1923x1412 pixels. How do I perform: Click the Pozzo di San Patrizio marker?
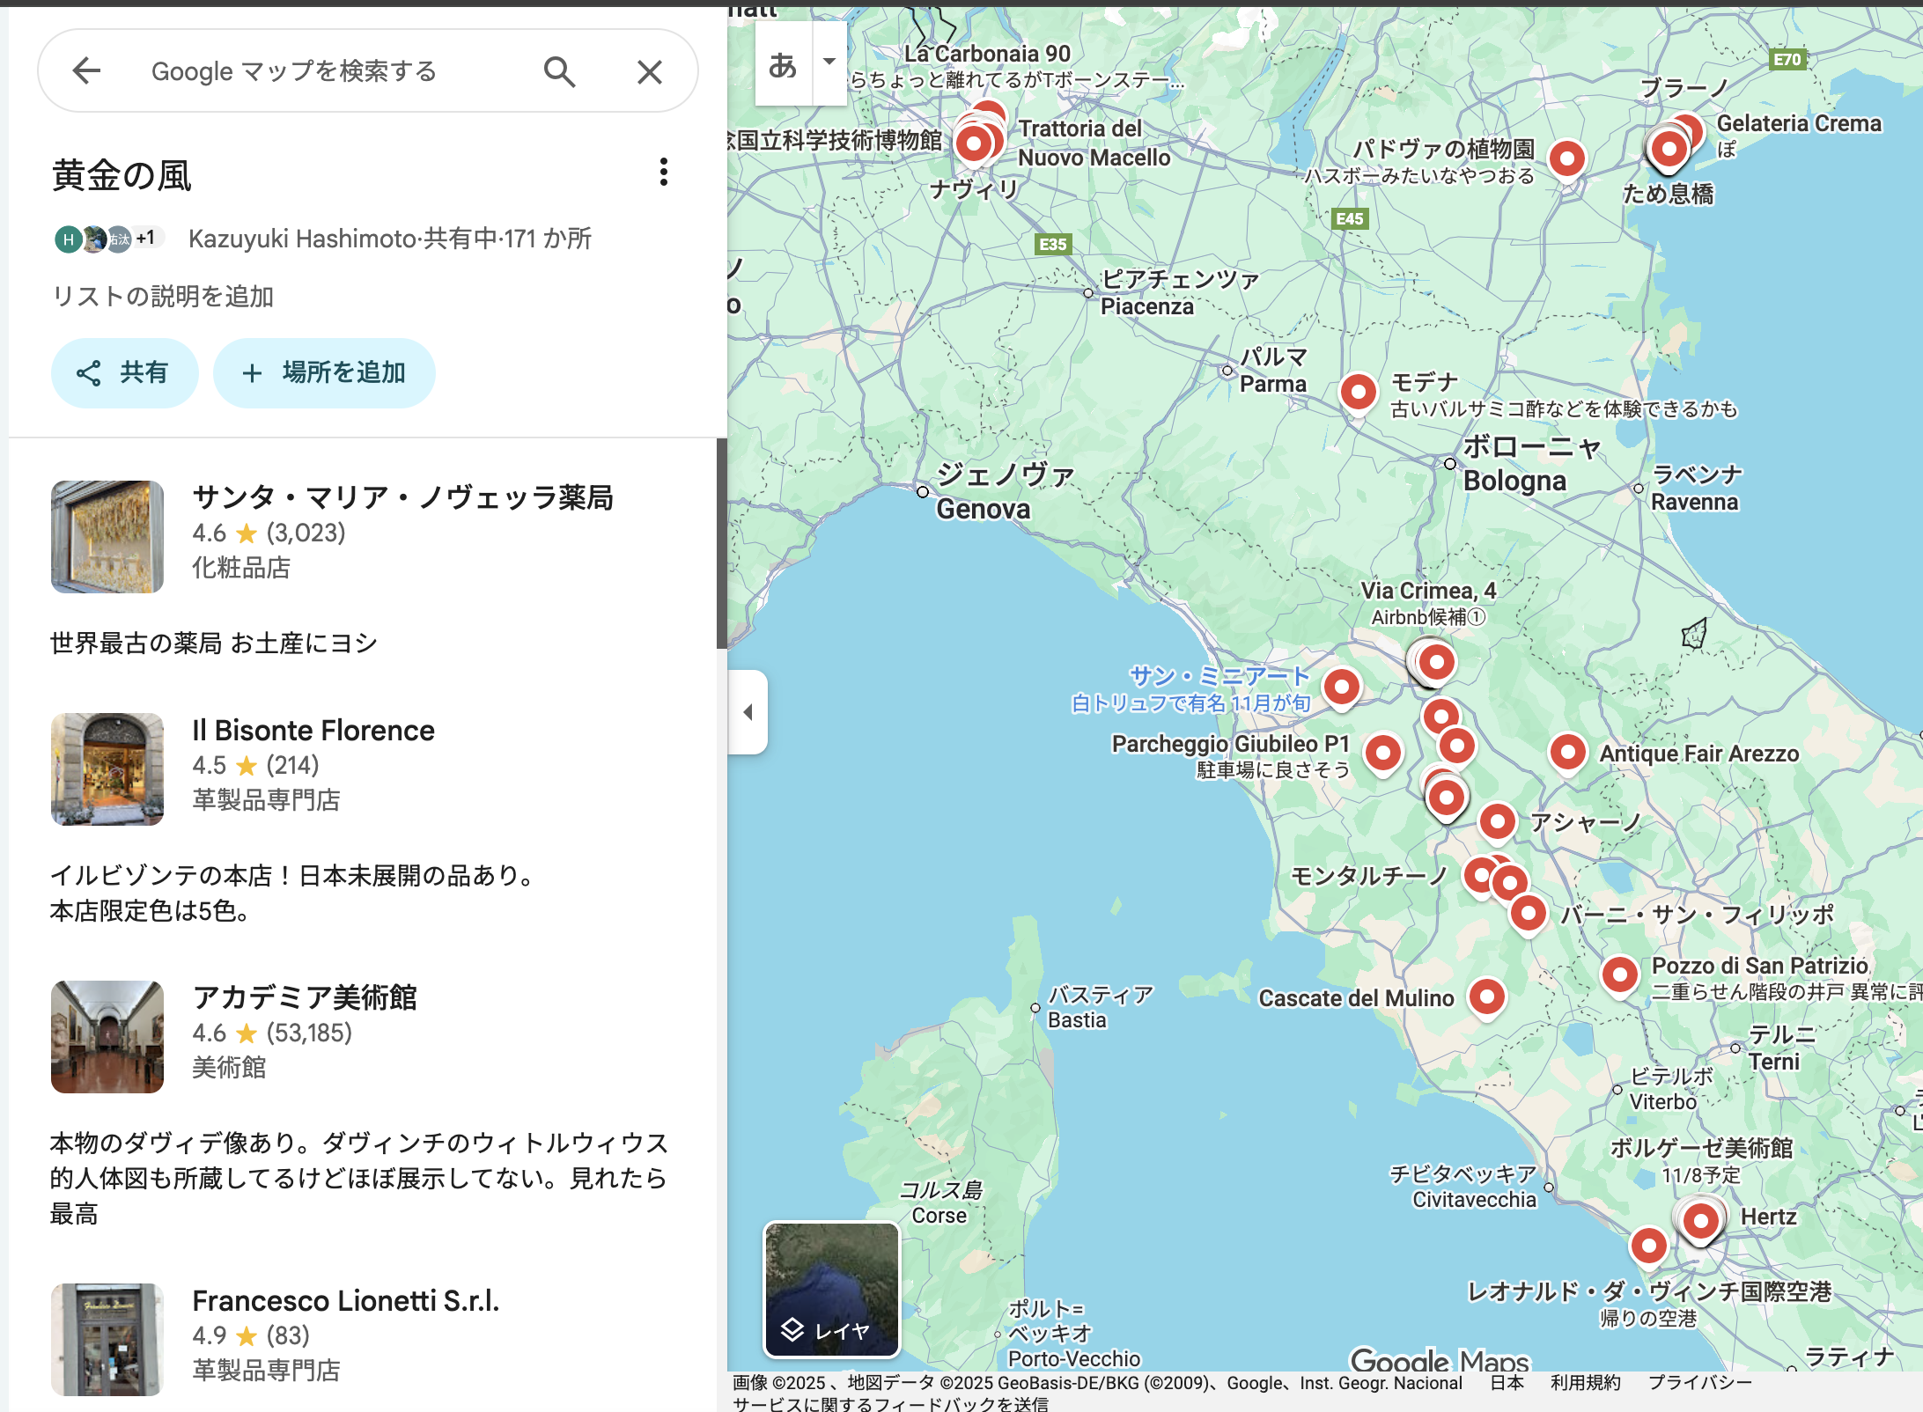pyautogui.click(x=1620, y=974)
